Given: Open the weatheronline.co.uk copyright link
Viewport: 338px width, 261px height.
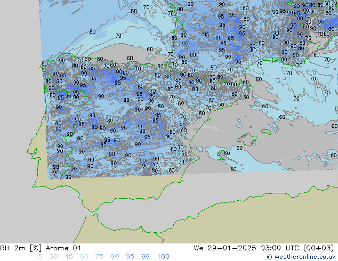Looking at the screenshot, I should [301, 257].
